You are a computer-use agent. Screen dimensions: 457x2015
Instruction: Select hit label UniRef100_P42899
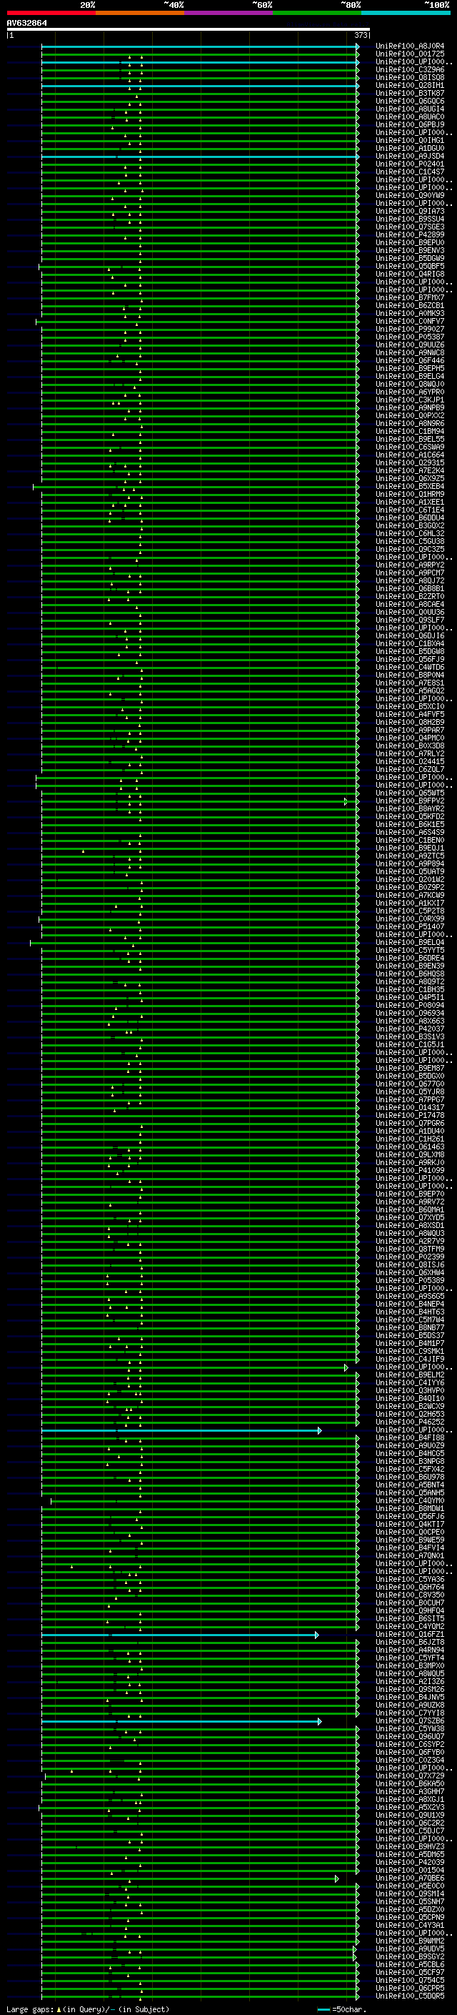(x=410, y=234)
